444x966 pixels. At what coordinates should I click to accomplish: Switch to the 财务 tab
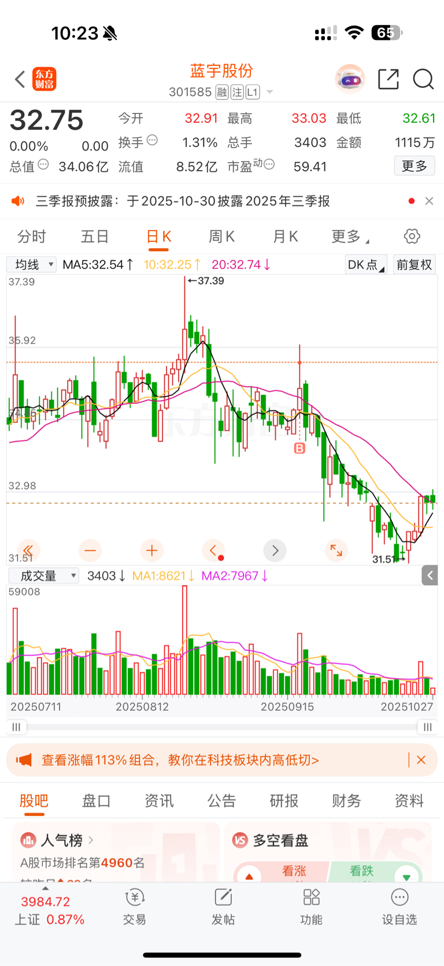click(346, 801)
